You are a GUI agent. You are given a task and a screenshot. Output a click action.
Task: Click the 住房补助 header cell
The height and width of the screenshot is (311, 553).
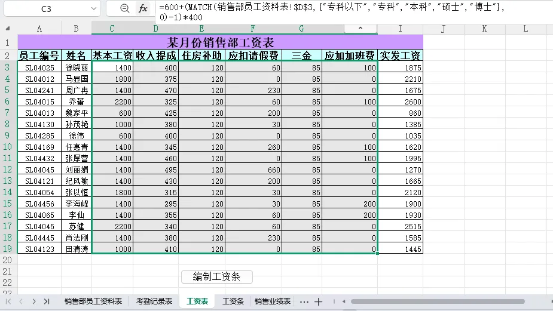[201, 56]
